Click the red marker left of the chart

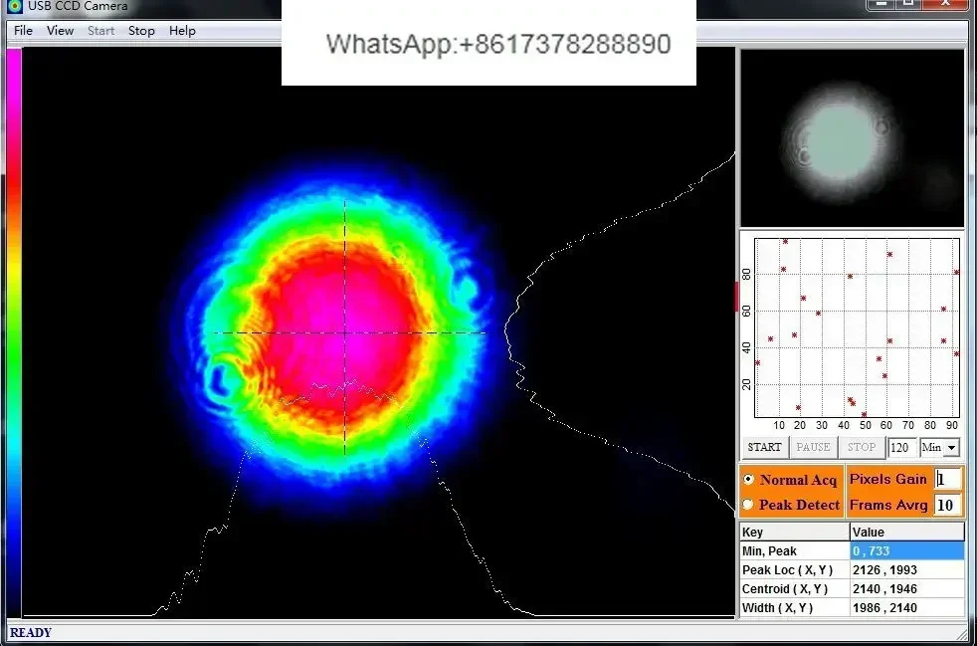[738, 297]
